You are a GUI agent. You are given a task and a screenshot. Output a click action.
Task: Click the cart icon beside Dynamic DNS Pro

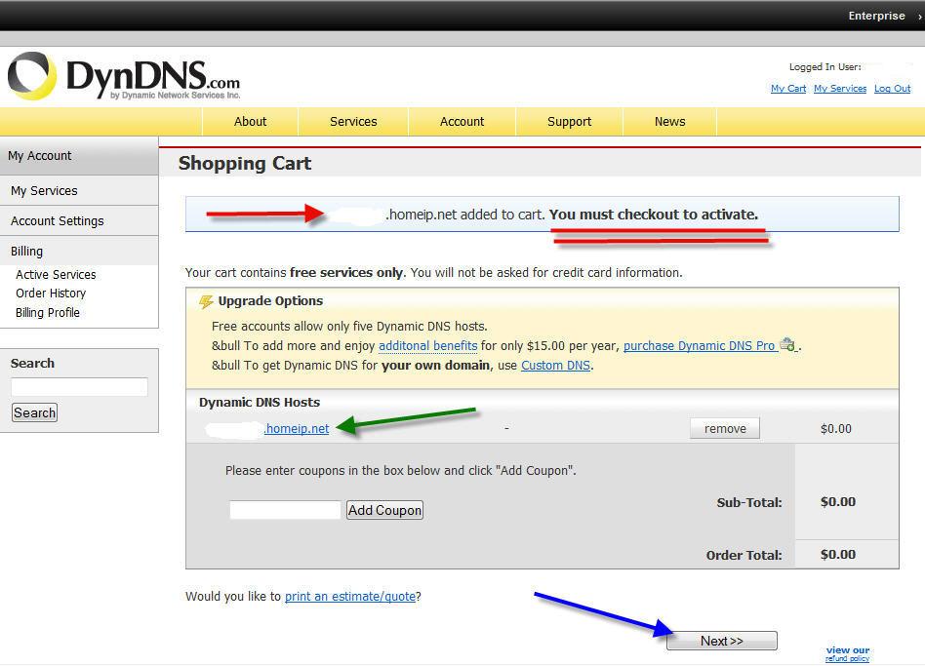(787, 345)
